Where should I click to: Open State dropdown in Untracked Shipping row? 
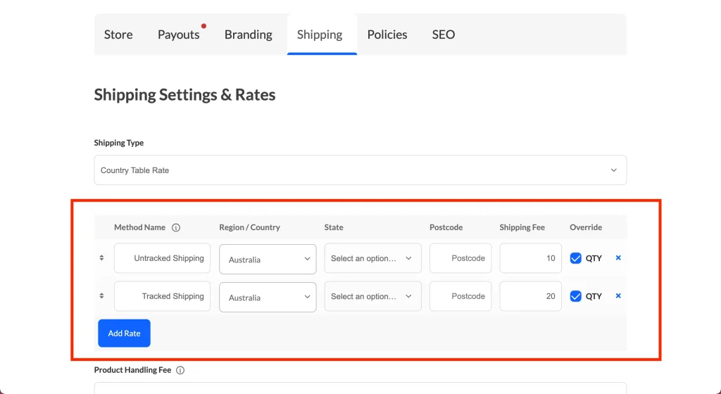pyautogui.click(x=373, y=258)
